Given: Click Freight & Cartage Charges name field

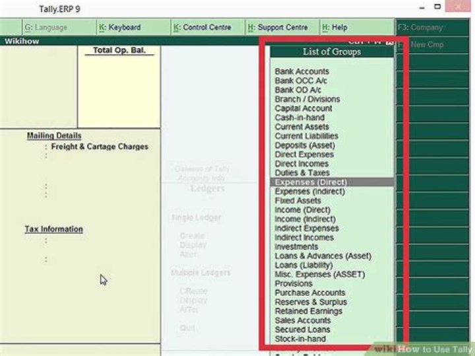Looking at the screenshot, I should [x=100, y=147].
